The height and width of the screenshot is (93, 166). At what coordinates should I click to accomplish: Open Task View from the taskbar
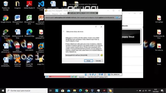[x=51, y=91]
